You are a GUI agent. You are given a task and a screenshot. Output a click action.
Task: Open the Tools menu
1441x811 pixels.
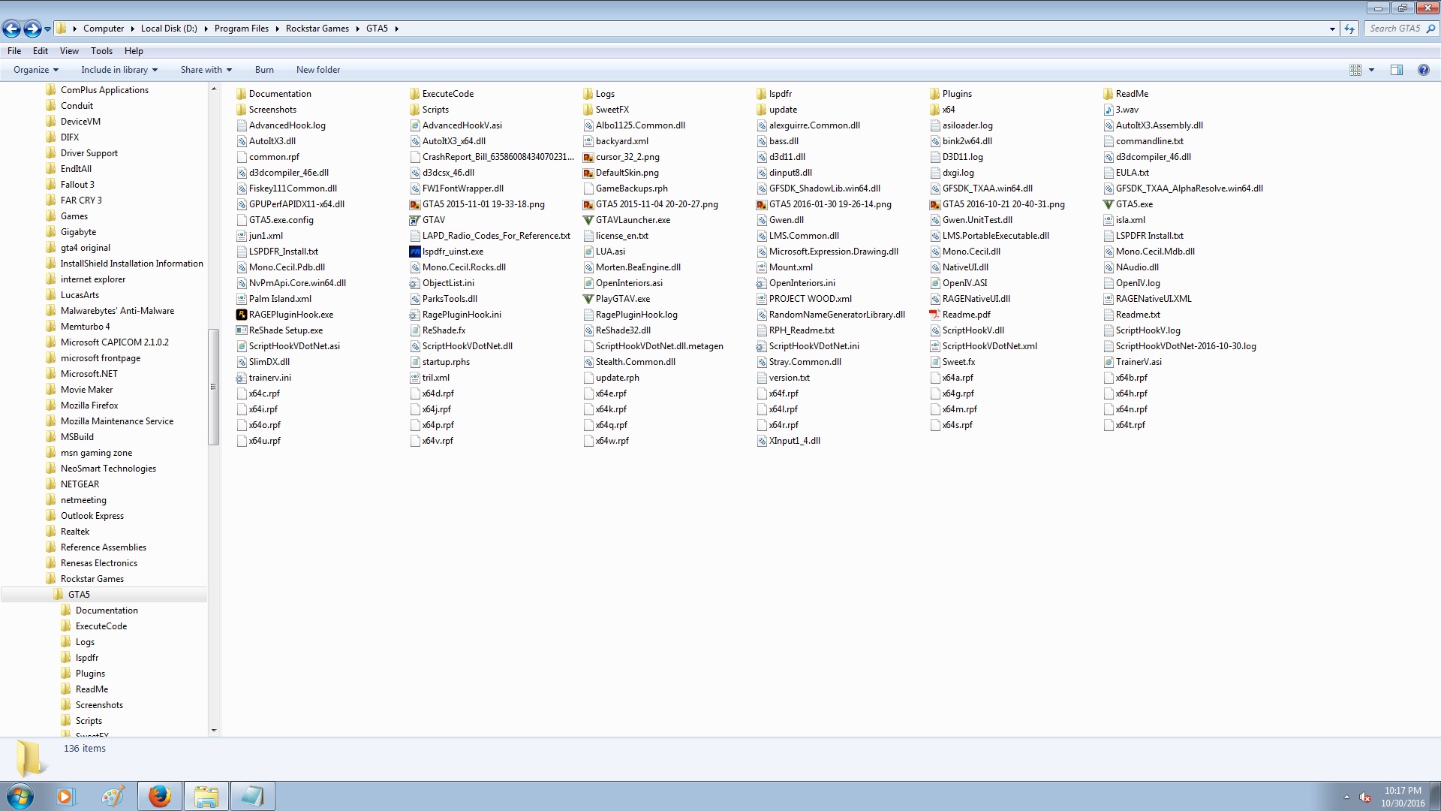pos(101,51)
